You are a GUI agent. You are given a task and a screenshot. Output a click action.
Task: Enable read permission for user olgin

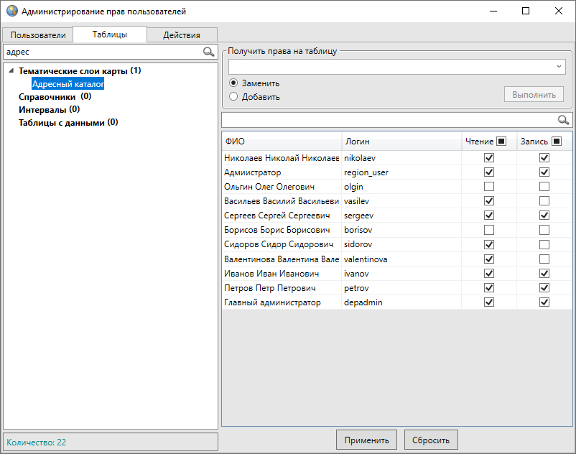tap(489, 187)
